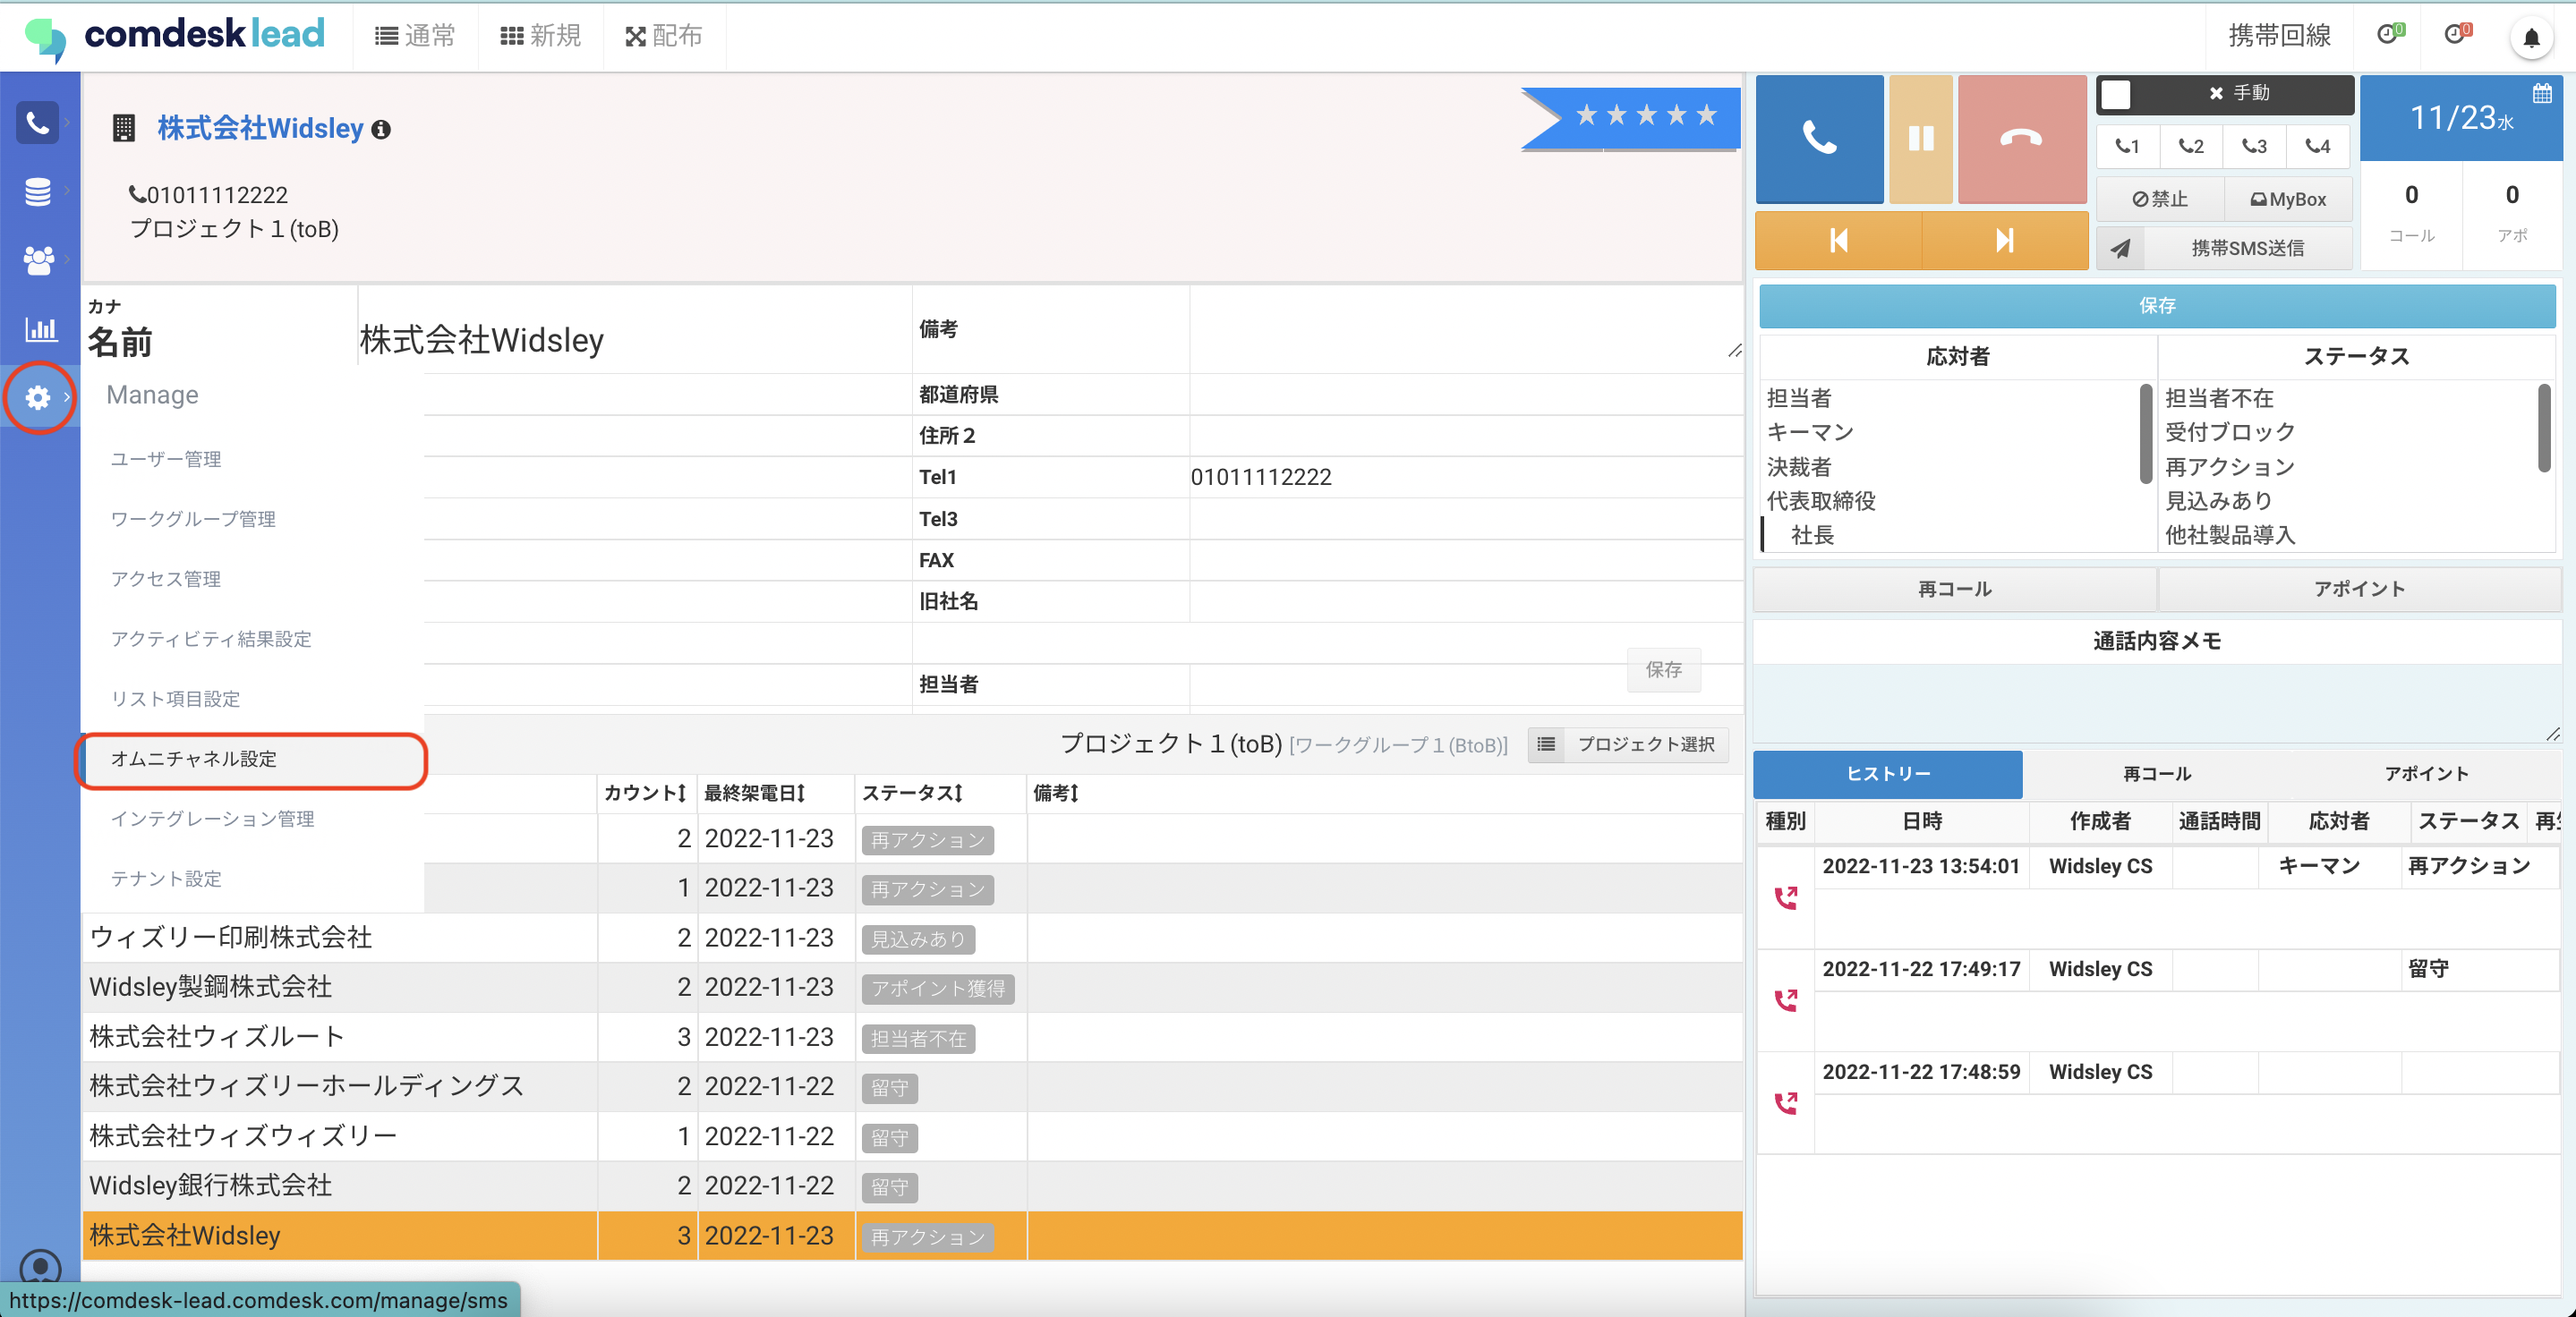Image resolution: width=2576 pixels, height=1317 pixels.
Task: Open the phone section in left sidebar
Action: click(x=37, y=123)
